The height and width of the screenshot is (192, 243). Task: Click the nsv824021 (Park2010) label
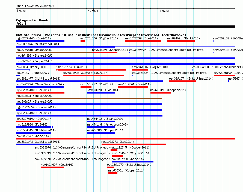(183, 38)
